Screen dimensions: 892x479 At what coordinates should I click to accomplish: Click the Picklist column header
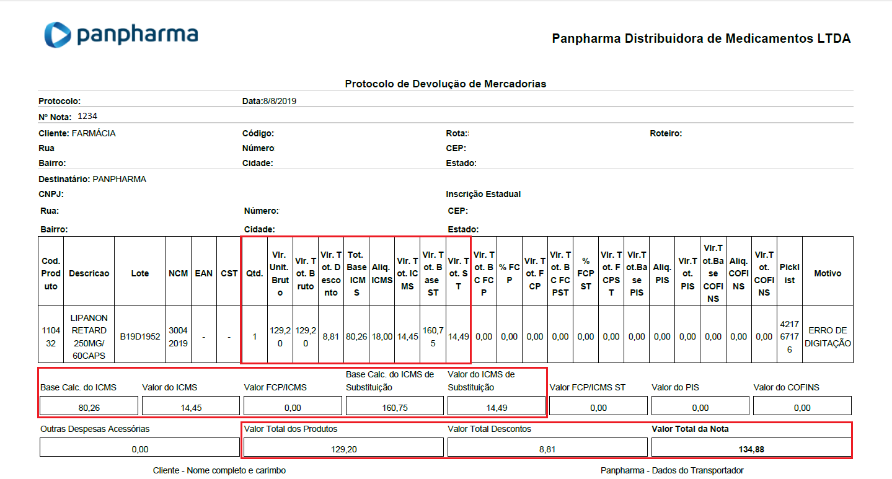pos(789,273)
